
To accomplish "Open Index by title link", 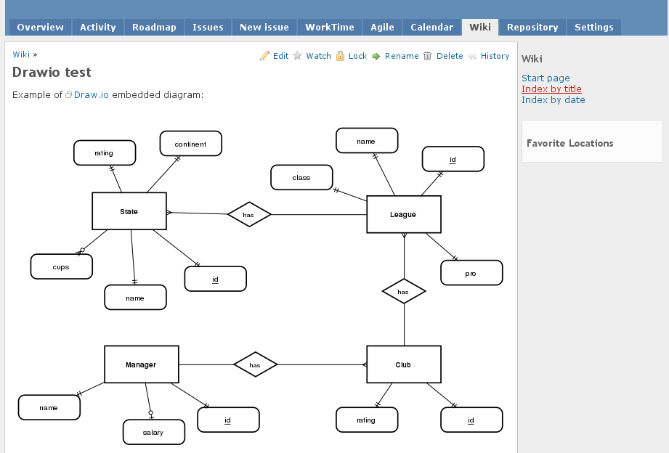I will click(551, 89).
